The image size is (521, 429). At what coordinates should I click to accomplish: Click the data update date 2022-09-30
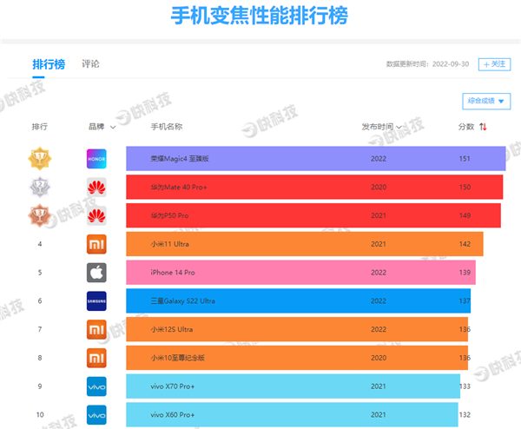click(451, 64)
